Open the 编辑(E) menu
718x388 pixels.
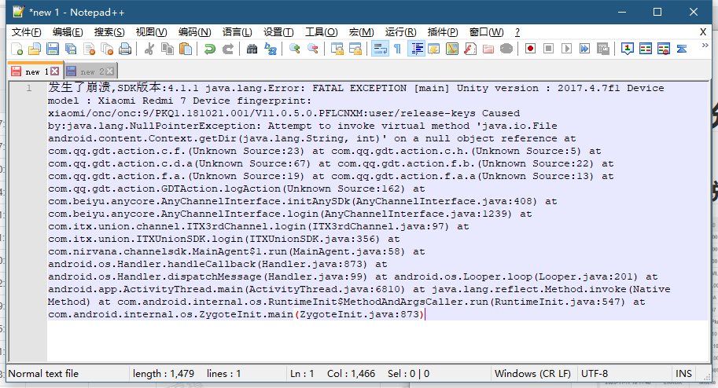[x=68, y=32]
